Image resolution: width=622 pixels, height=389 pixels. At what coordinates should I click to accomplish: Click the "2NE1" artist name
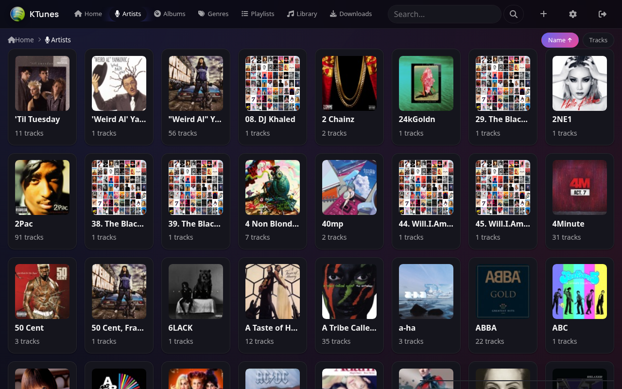(x=562, y=119)
